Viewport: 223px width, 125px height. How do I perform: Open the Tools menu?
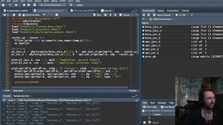(70, 1)
